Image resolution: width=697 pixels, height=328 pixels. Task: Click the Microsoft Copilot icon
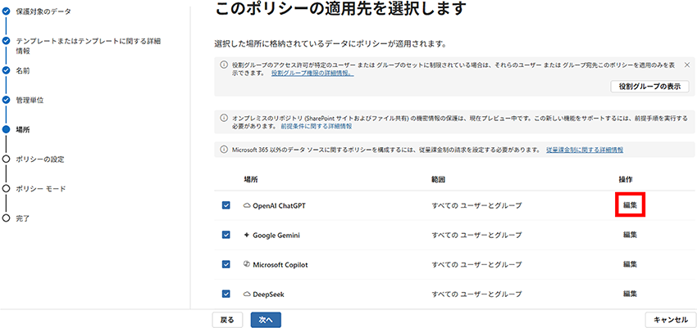[247, 264]
